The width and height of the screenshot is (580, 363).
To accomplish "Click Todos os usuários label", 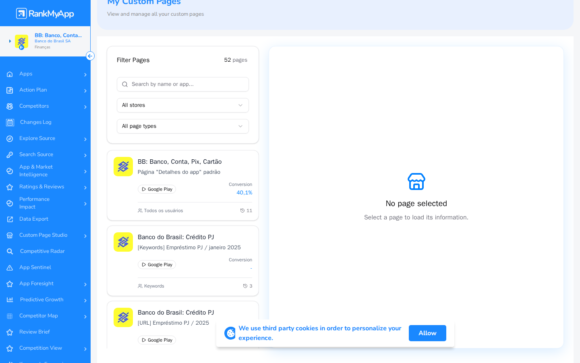I will [164, 211].
